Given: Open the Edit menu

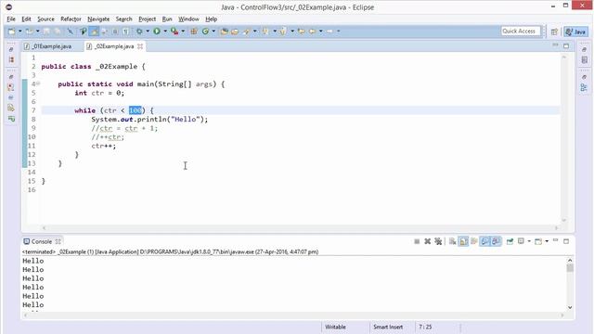Looking at the screenshot, I should coord(26,19).
